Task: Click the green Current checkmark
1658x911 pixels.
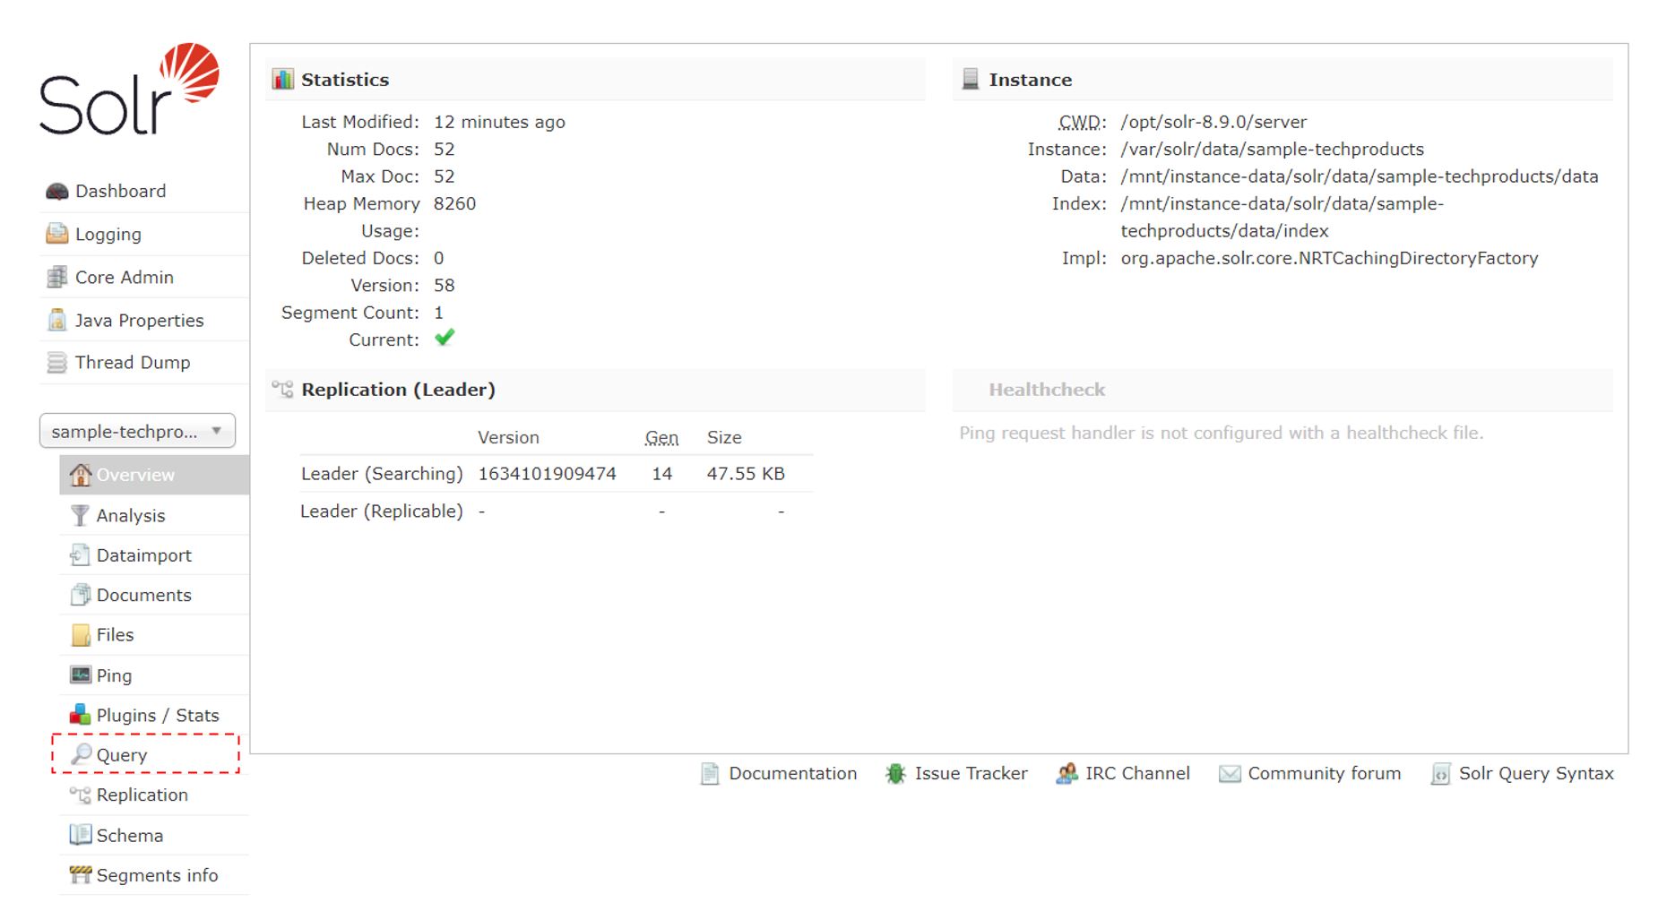Action: [x=445, y=338]
